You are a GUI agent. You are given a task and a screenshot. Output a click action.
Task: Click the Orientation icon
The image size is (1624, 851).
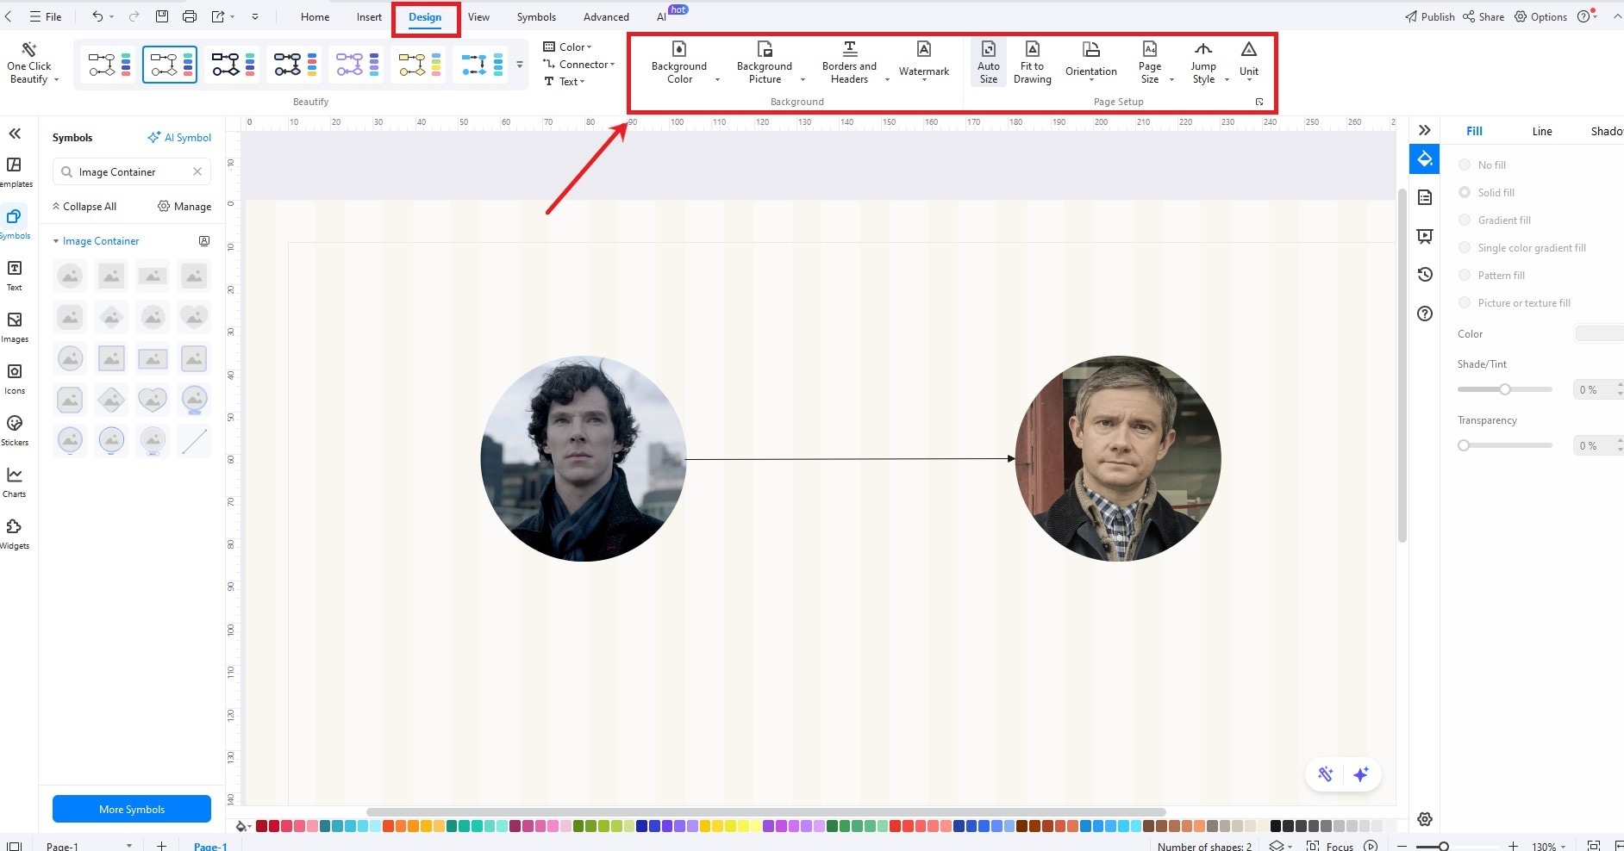point(1091,49)
